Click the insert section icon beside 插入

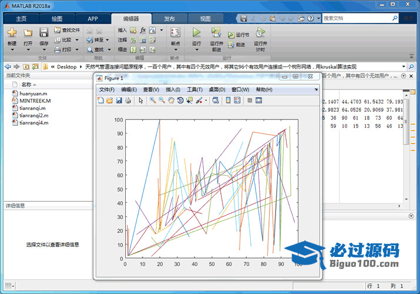pyautogui.click(x=133, y=31)
